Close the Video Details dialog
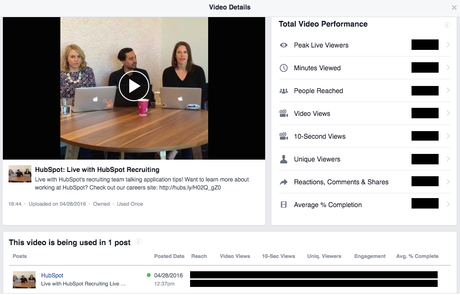The width and height of the screenshot is (460, 295). pos(454,7)
